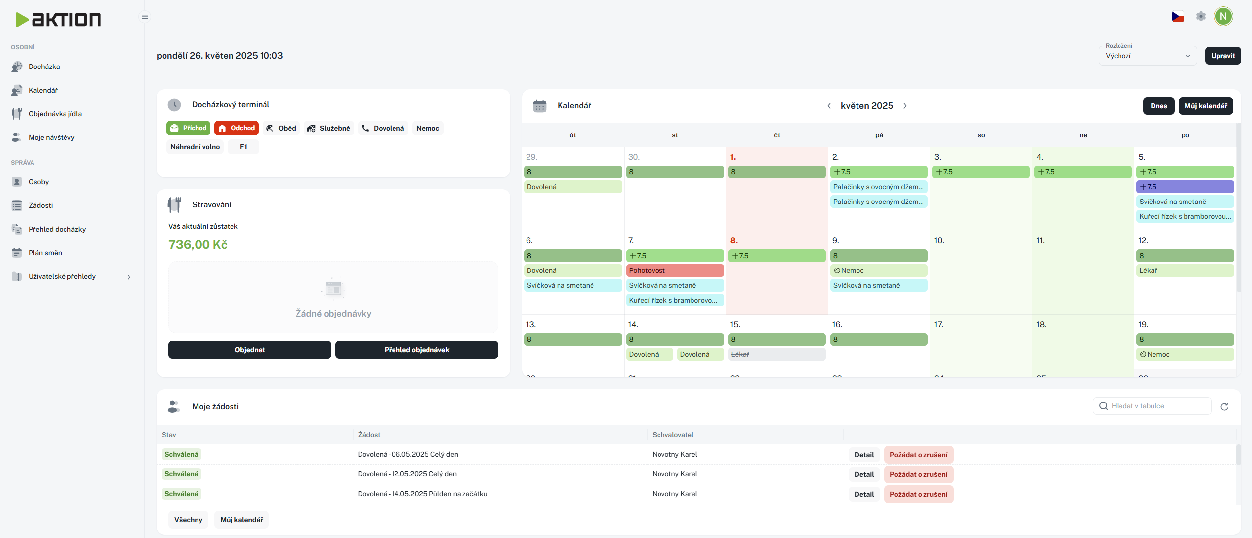Image resolution: width=1252 pixels, height=538 pixels.
Task: Open Detail of the 06.05.2025 request
Action: pyautogui.click(x=864, y=455)
